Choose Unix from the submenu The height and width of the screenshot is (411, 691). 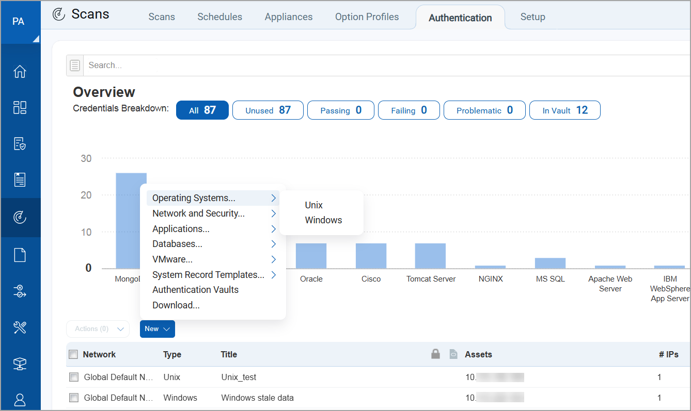pyautogui.click(x=313, y=205)
